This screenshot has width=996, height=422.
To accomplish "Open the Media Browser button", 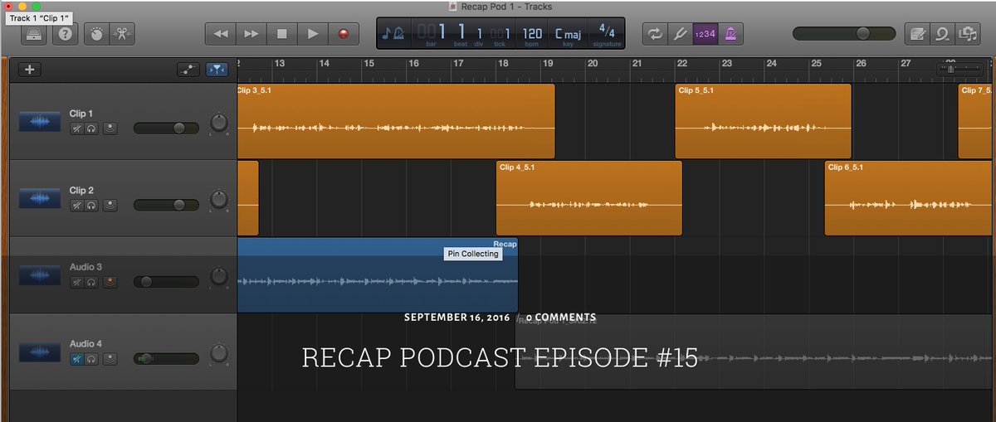I will click(x=967, y=34).
